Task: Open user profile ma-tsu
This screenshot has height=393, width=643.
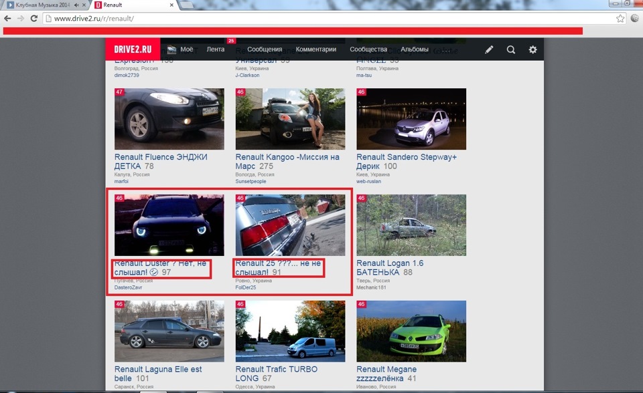Action: 364,76
